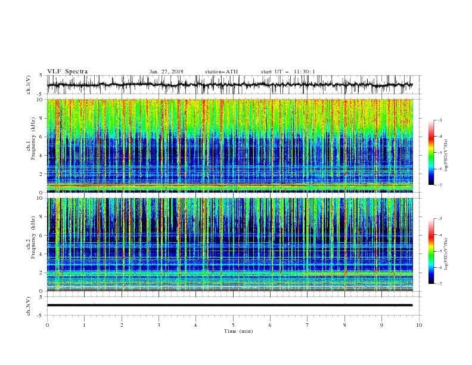Click the "-7" tick on lower colorbar
This screenshot has width=472, height=365.
(439, 284)
